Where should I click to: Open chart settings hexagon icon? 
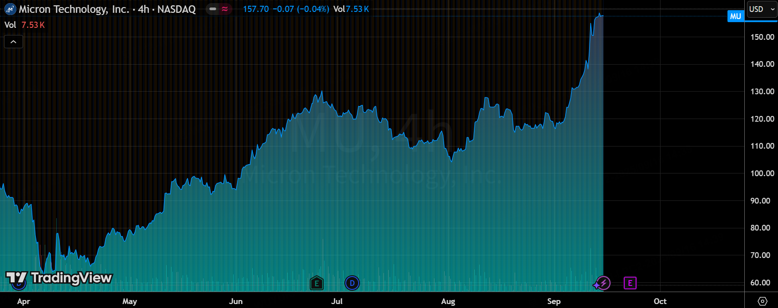click(762, 301)
